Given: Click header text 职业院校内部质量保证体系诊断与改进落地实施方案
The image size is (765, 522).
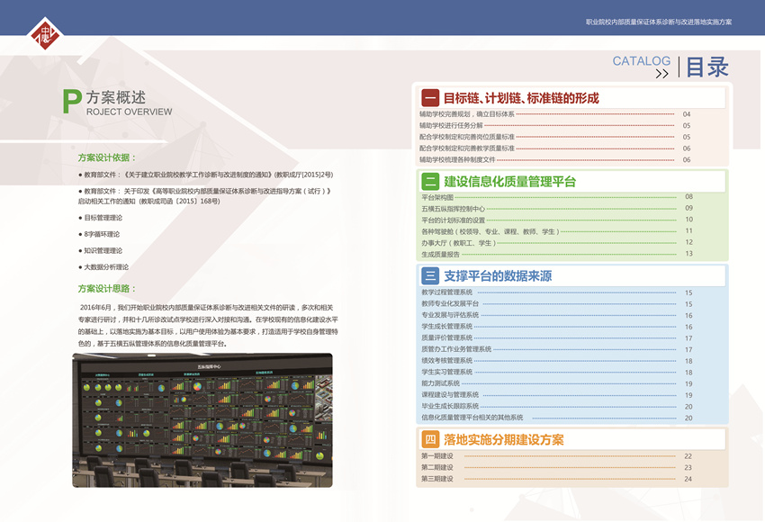Looking at the screenshot, I should 659,22.
